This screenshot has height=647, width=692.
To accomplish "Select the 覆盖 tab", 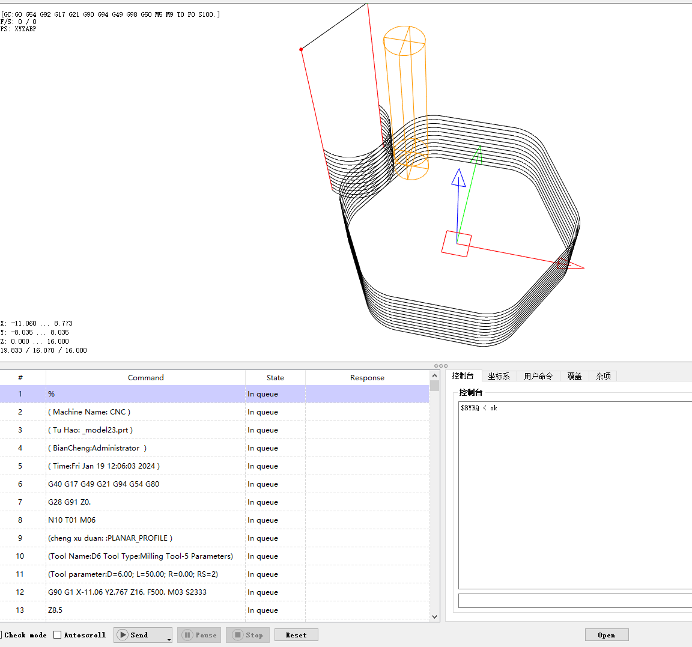I will [574, 376].
